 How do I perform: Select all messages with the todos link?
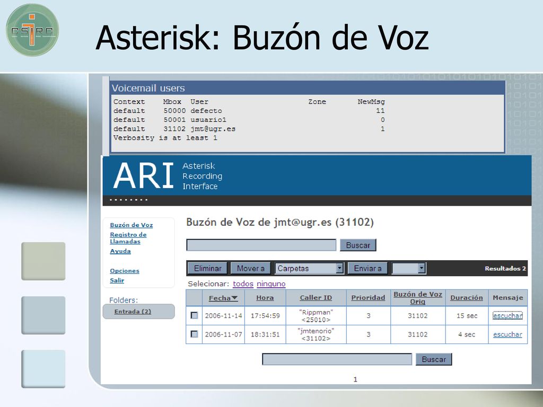pos(243,284)
